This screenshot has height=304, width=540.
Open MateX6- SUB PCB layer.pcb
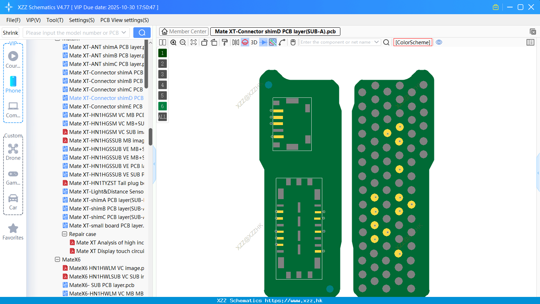pyautogui.click(x=99, y=285)
